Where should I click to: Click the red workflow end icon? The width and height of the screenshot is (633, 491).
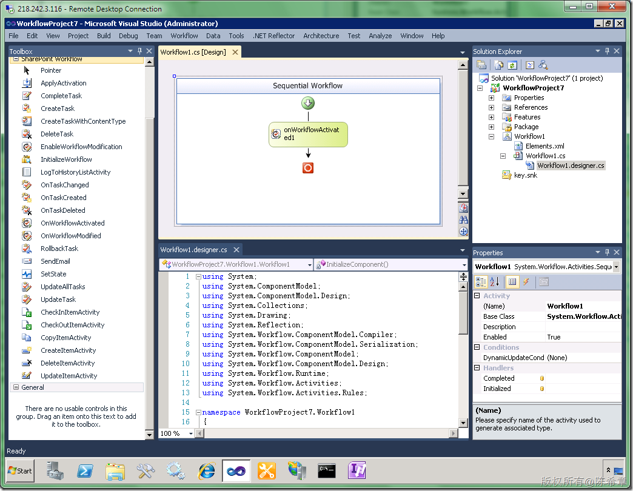tap(308, 168)
